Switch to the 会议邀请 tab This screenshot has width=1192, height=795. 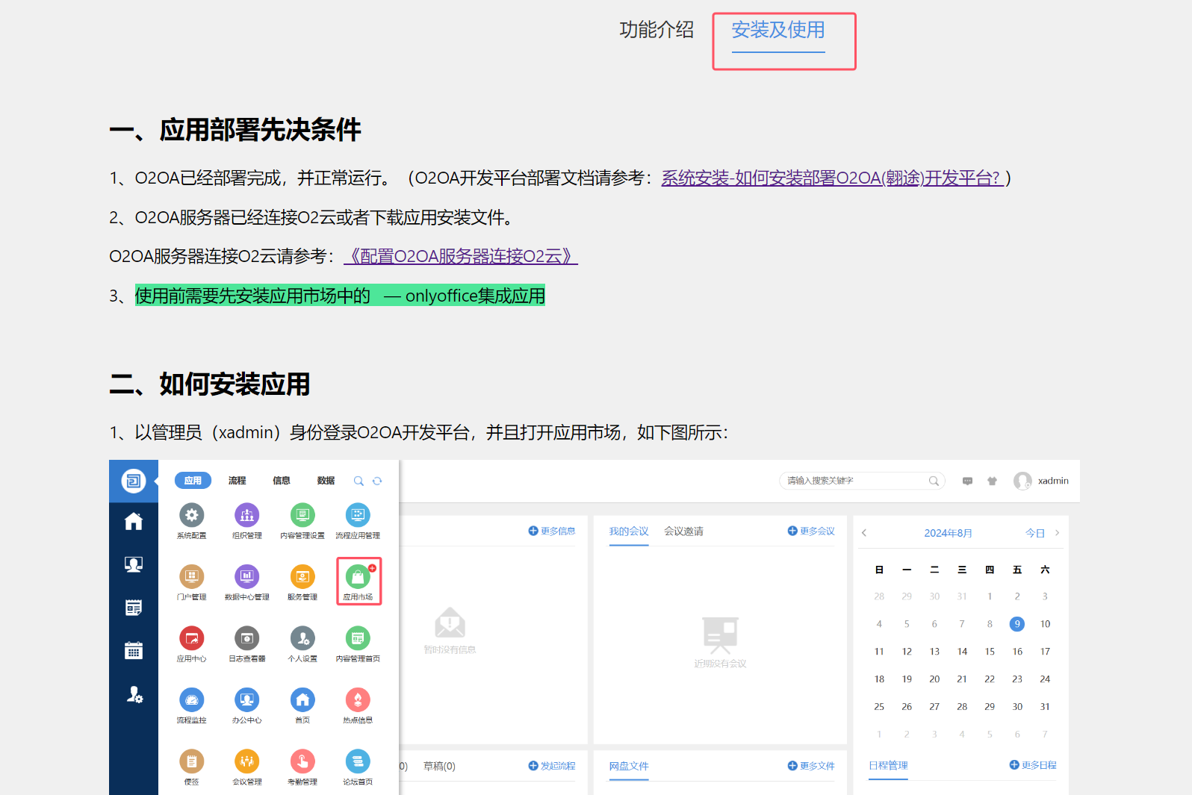(683, 531)
